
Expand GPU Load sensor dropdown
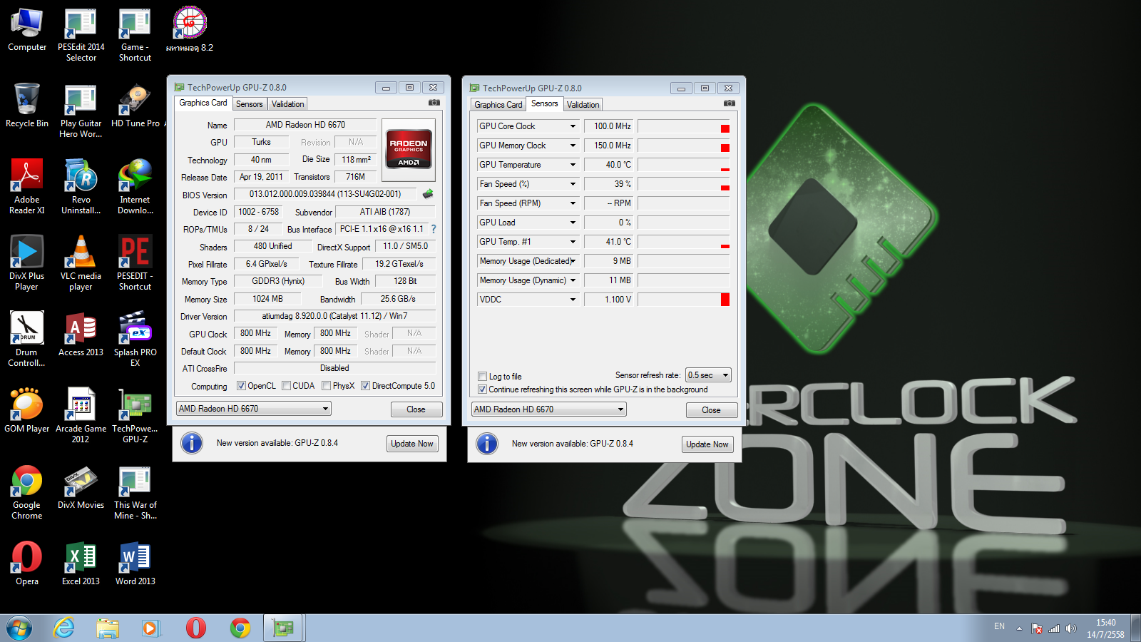click(573, 223)
